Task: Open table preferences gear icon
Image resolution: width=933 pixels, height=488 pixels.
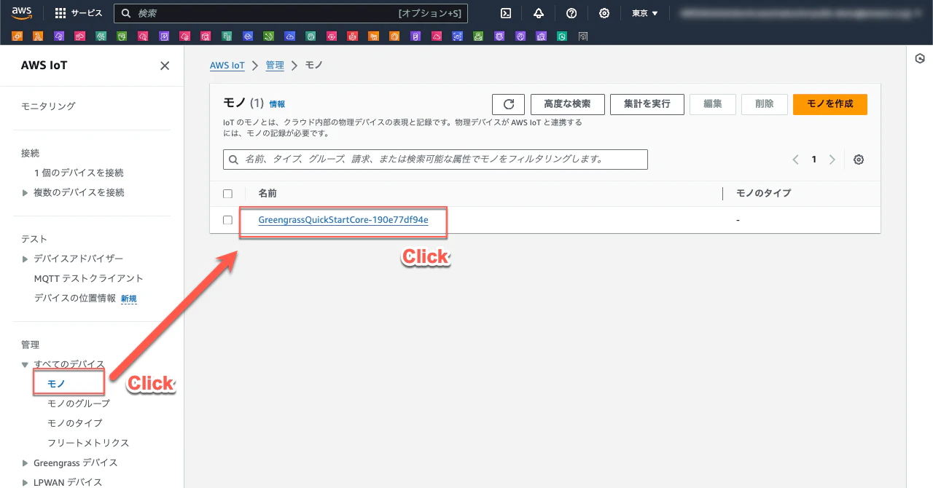Action: (x=859, y=160)
